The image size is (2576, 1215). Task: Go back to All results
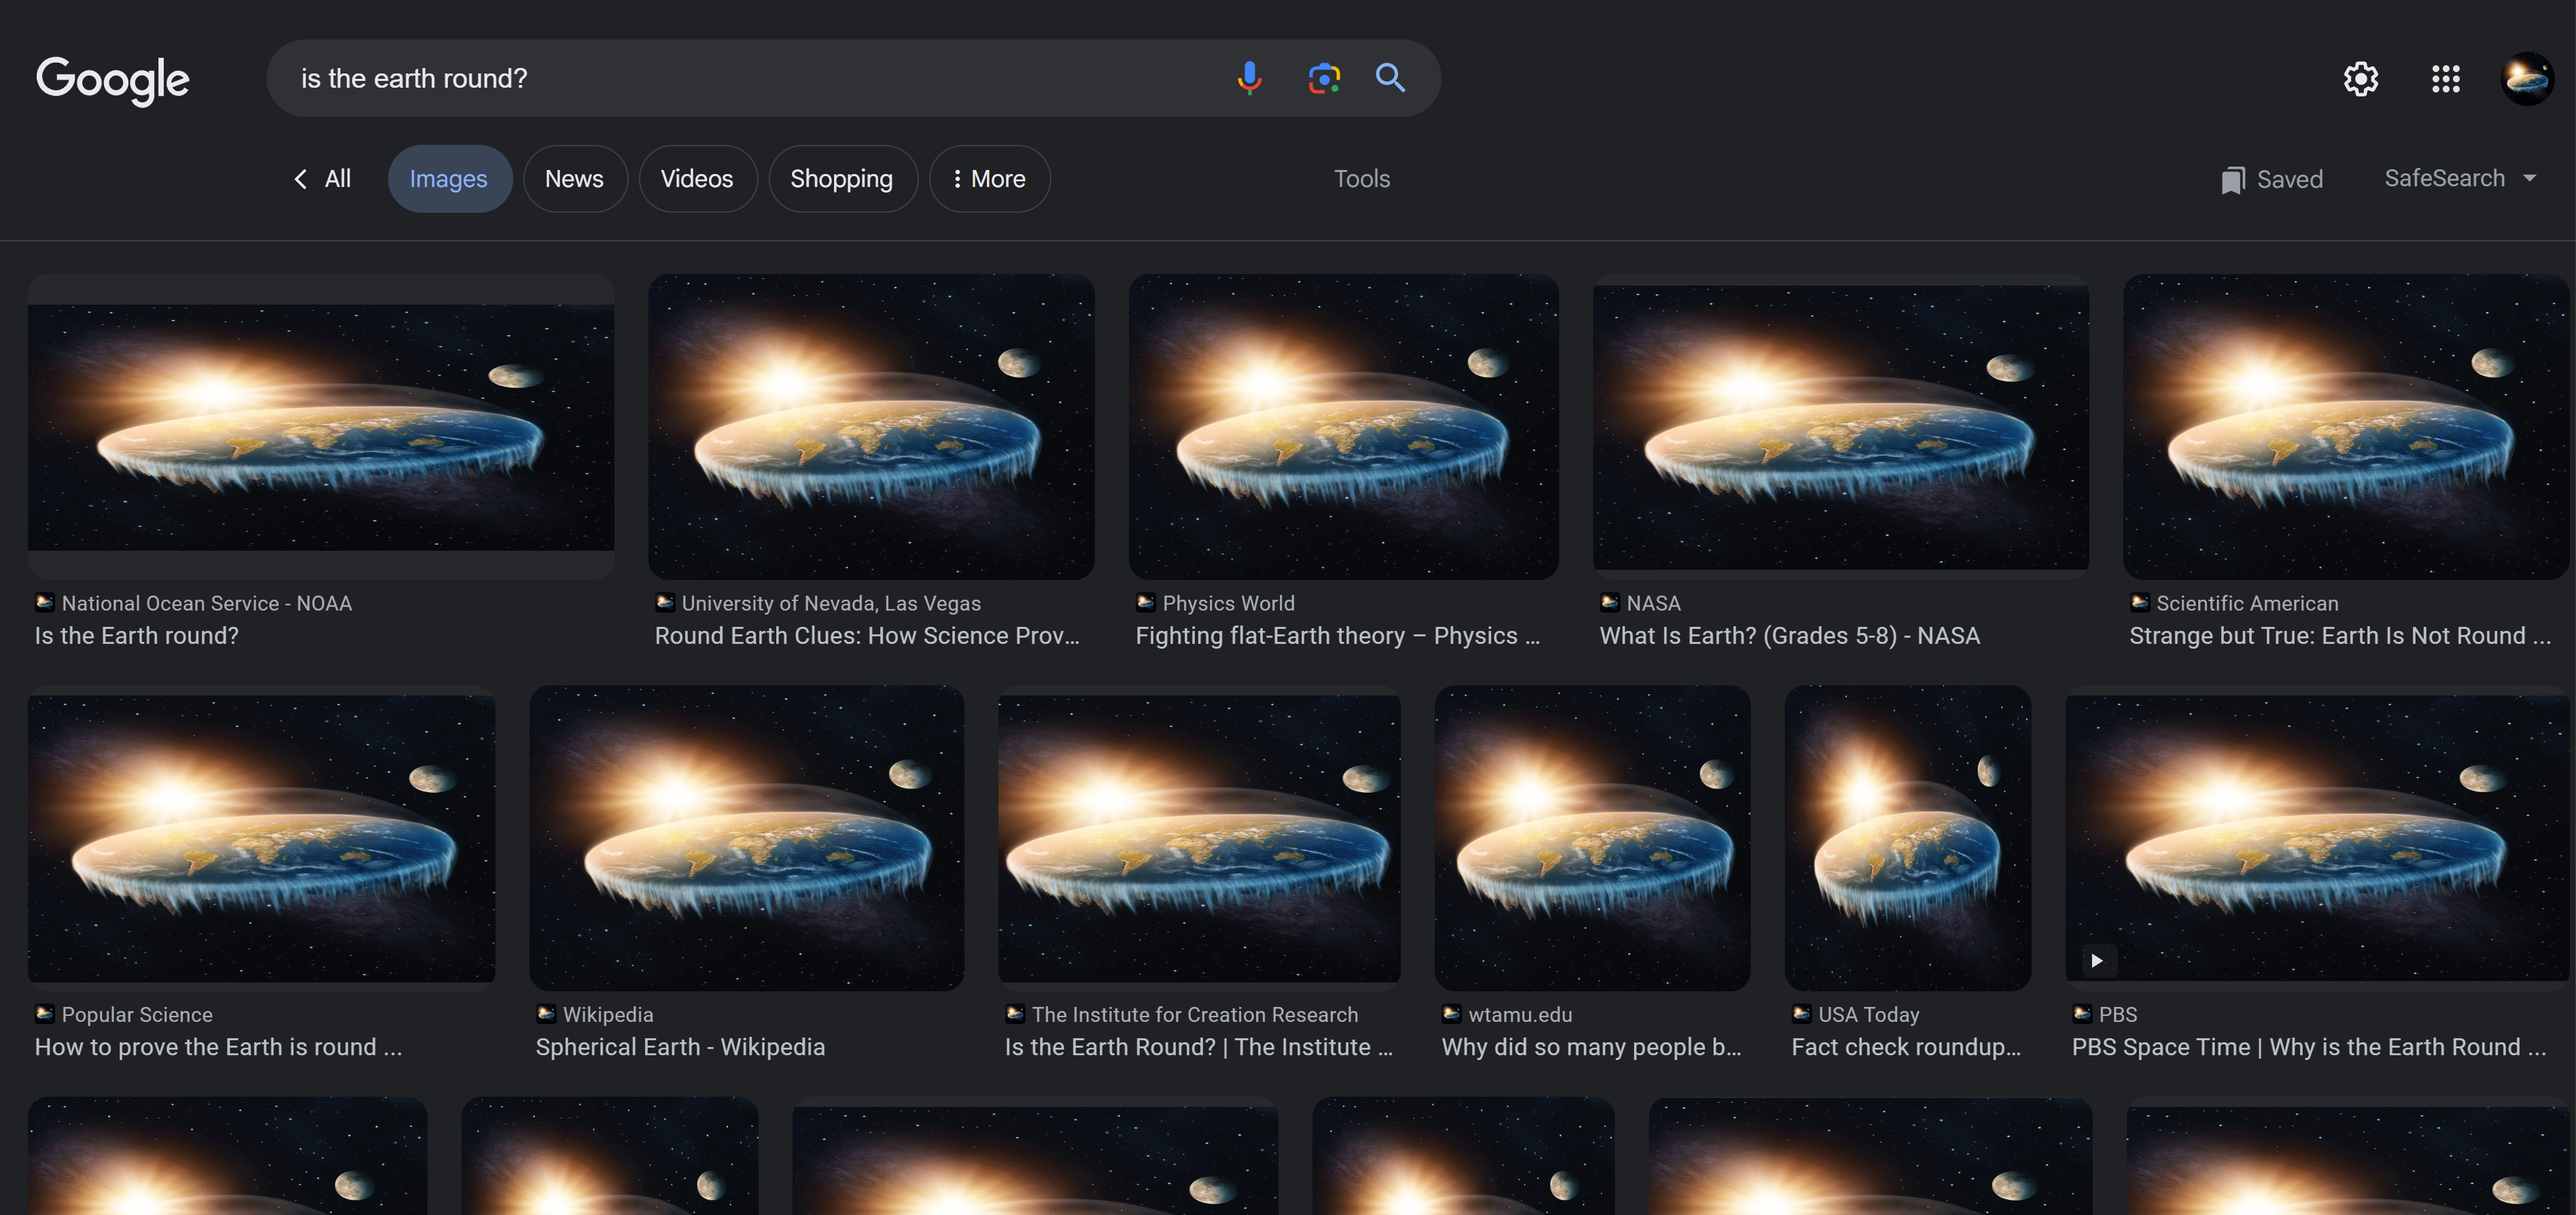click(322, 179)
